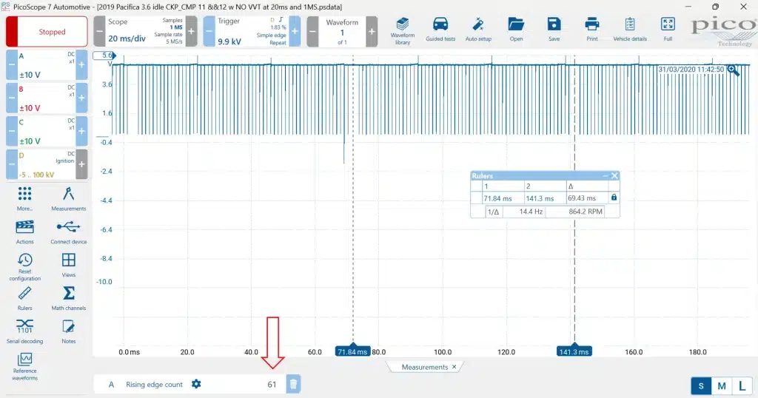Increase the Scope timebase with plus
758x398 pixels.
click(192, 31)
